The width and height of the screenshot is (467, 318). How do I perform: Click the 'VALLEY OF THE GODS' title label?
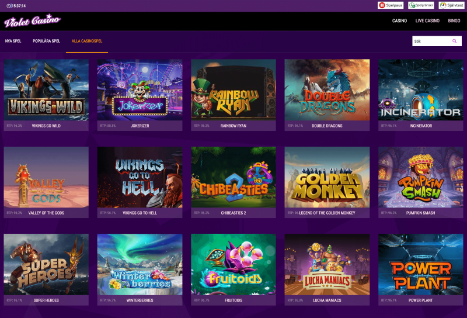pyautogui.click(x=46, y=213)
